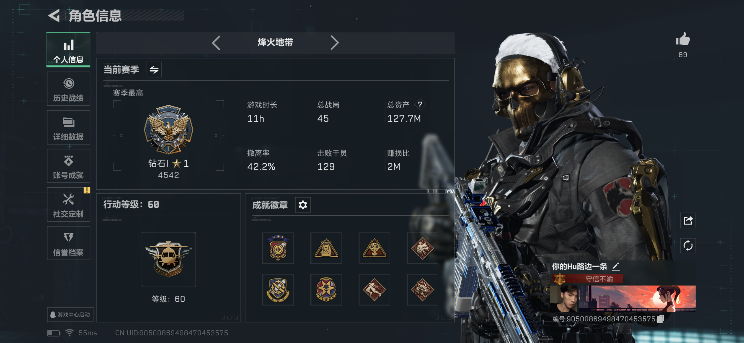Click the 总资产 question mark help icon
Screen dimensions: 744x343
click(420, 104)
